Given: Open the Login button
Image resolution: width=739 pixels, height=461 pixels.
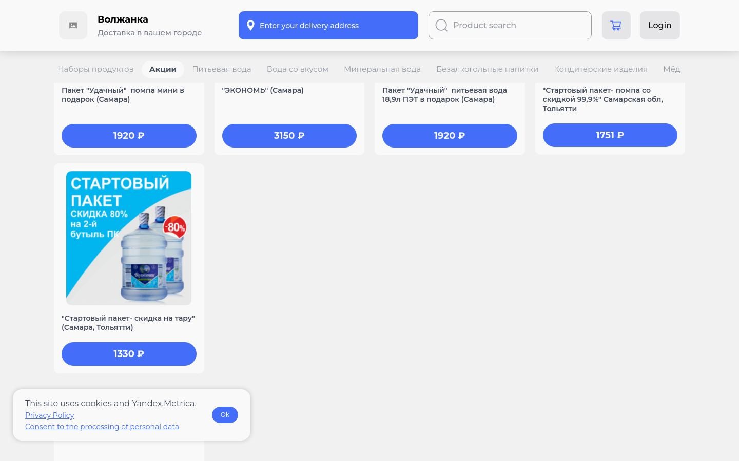Looking at the screenshot, I should coord(659,26).
